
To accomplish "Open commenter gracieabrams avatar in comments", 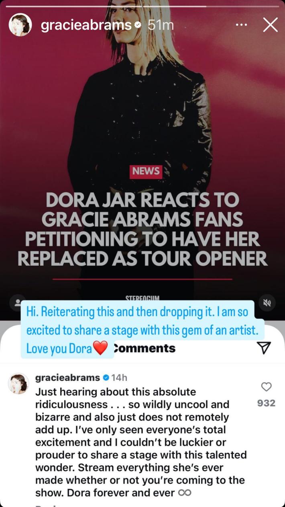I will coord(18,383).
